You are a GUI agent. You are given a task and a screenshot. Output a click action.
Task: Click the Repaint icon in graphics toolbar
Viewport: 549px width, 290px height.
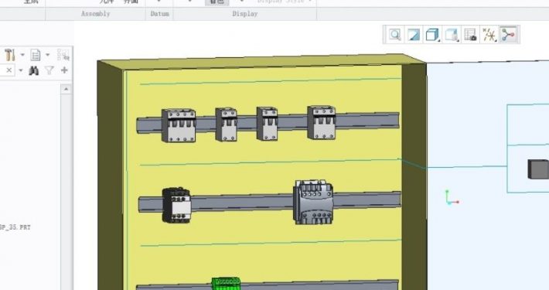[x=414, y=35]
